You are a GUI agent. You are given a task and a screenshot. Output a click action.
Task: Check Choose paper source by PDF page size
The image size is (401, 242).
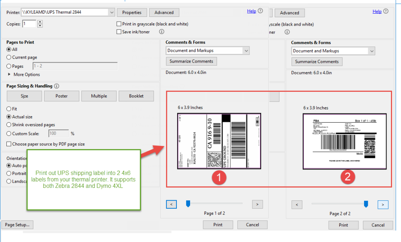click(9, 144)
